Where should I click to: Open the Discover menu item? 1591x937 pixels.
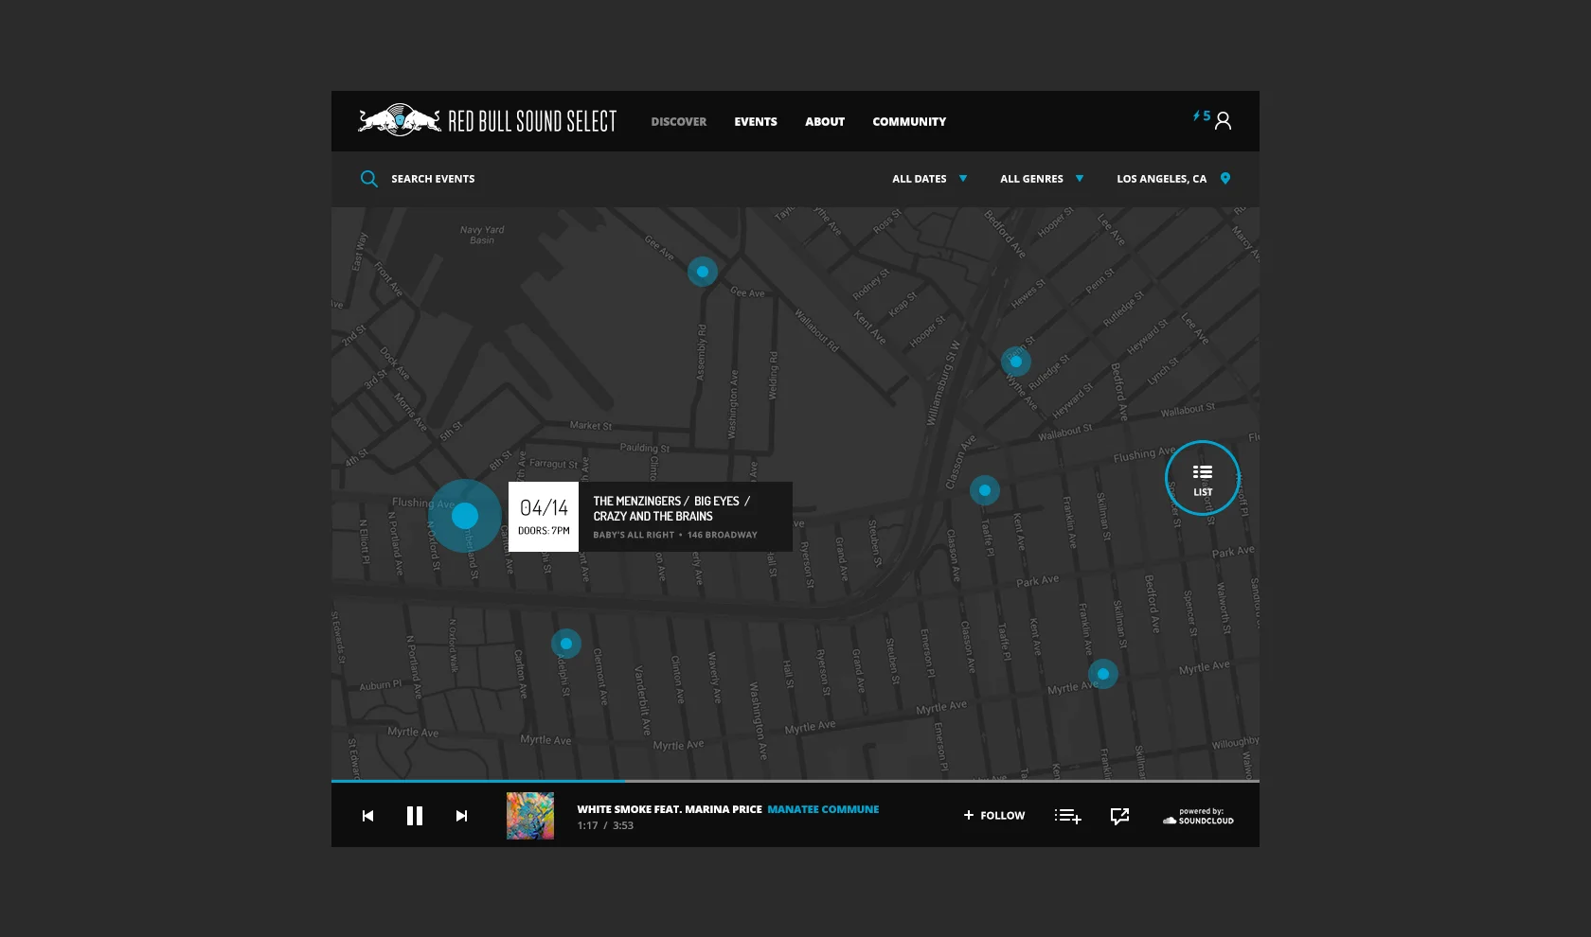[x=678, y=121]
